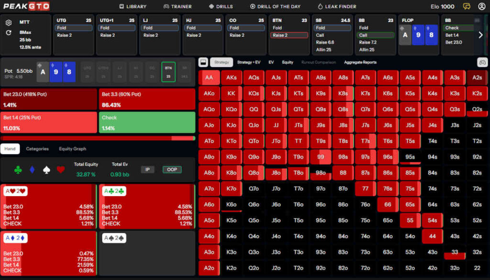Switch to the Equity Graph tab
Viewport: 490px width, 280px height.
point(72,149)
